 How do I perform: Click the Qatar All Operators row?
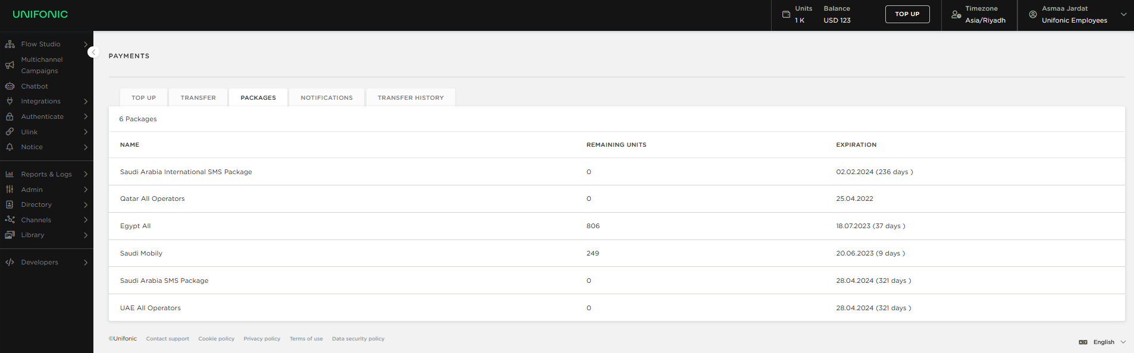tap(616, 199)
